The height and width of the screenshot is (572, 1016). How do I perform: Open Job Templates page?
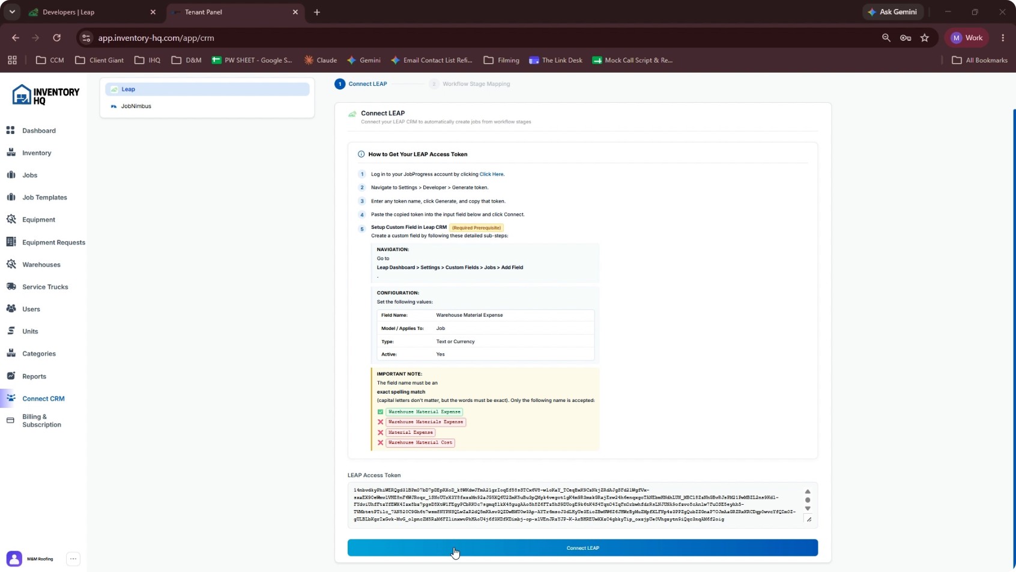(x=44, y=197)
